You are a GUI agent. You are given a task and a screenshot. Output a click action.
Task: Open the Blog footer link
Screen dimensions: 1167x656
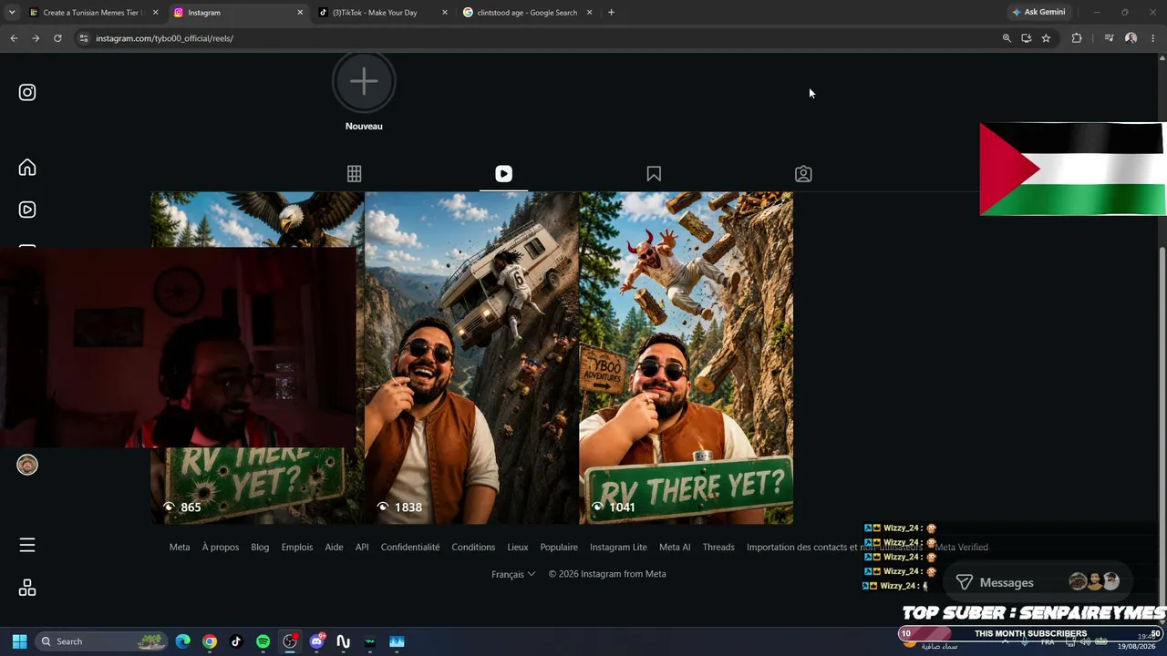[260, 548]
